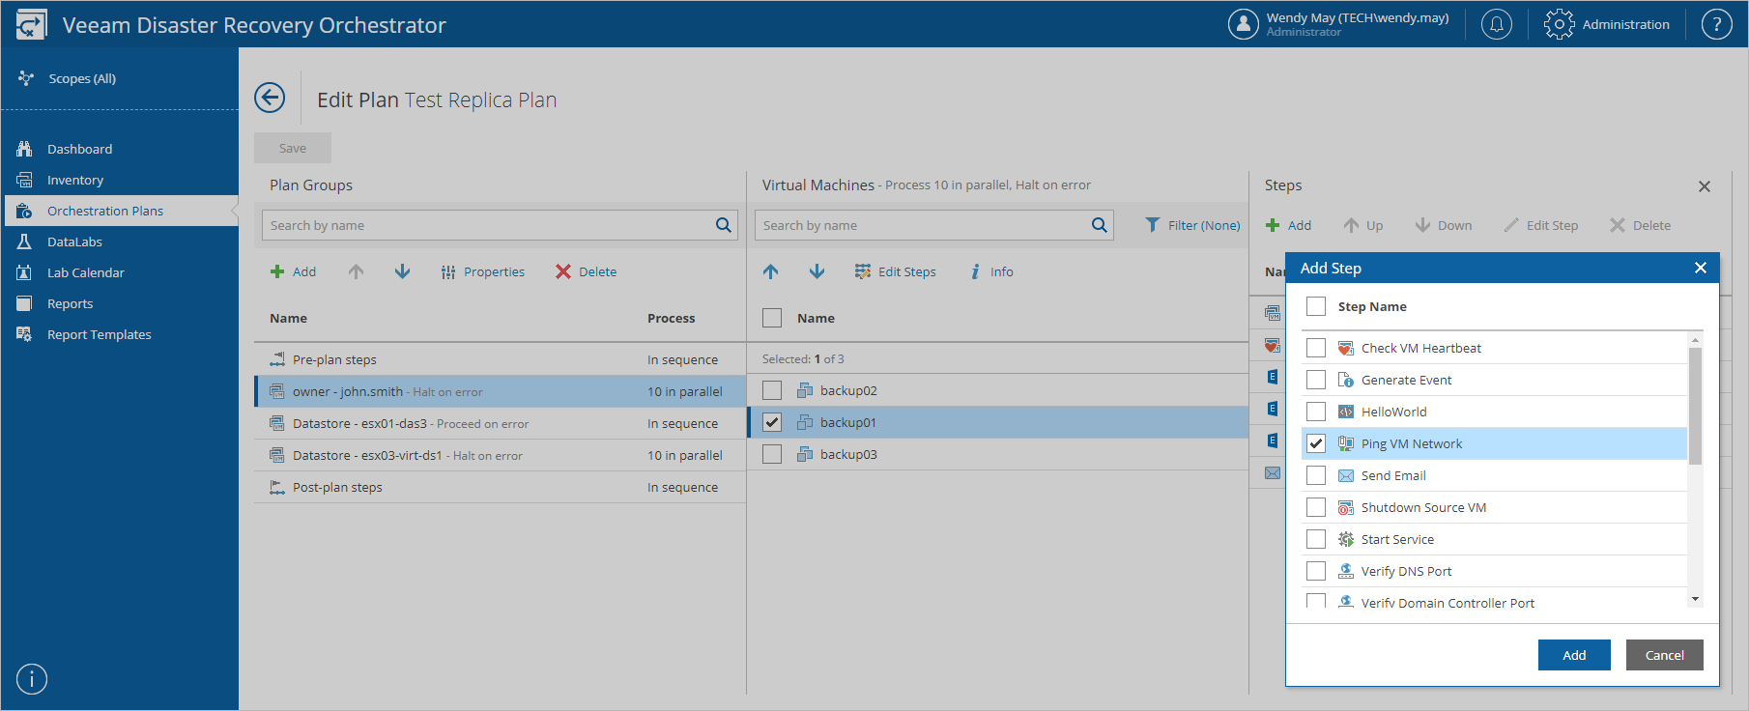The image size is (1749, 711).
Task: Select the backup03 VM checkbox
Action: [x=772, y=454]
